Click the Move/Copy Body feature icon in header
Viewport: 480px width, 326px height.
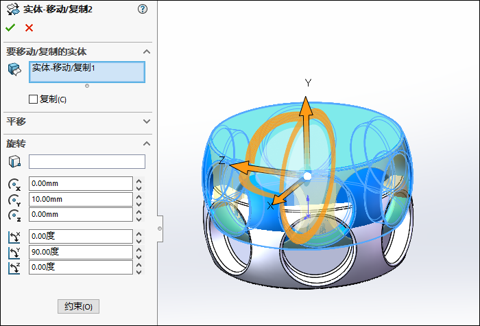point(13,9)
